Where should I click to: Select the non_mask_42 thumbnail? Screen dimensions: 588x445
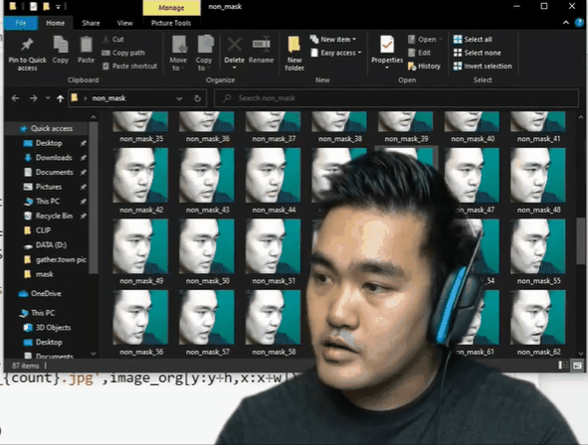coord(140,175)
